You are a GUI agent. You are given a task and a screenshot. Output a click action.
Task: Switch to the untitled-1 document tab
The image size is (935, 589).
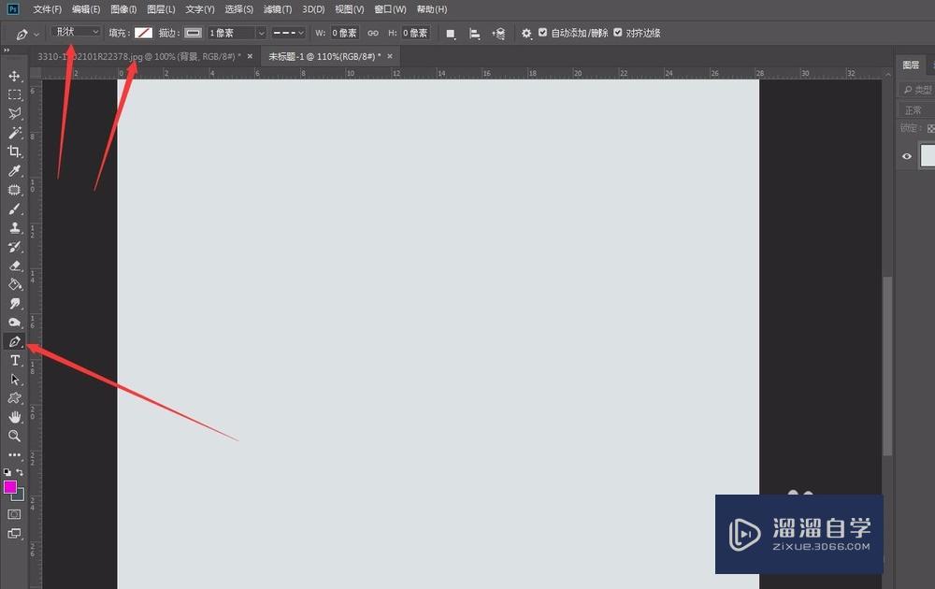point(324,57)
